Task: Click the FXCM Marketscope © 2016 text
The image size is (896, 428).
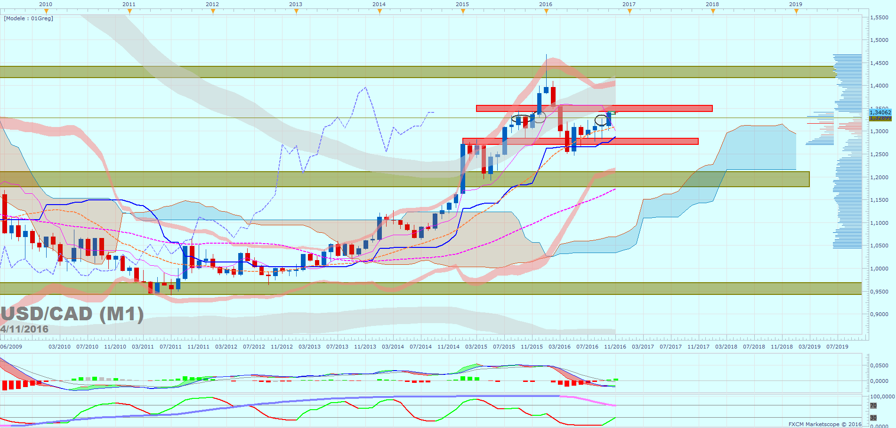Action: tap(825, 424)
